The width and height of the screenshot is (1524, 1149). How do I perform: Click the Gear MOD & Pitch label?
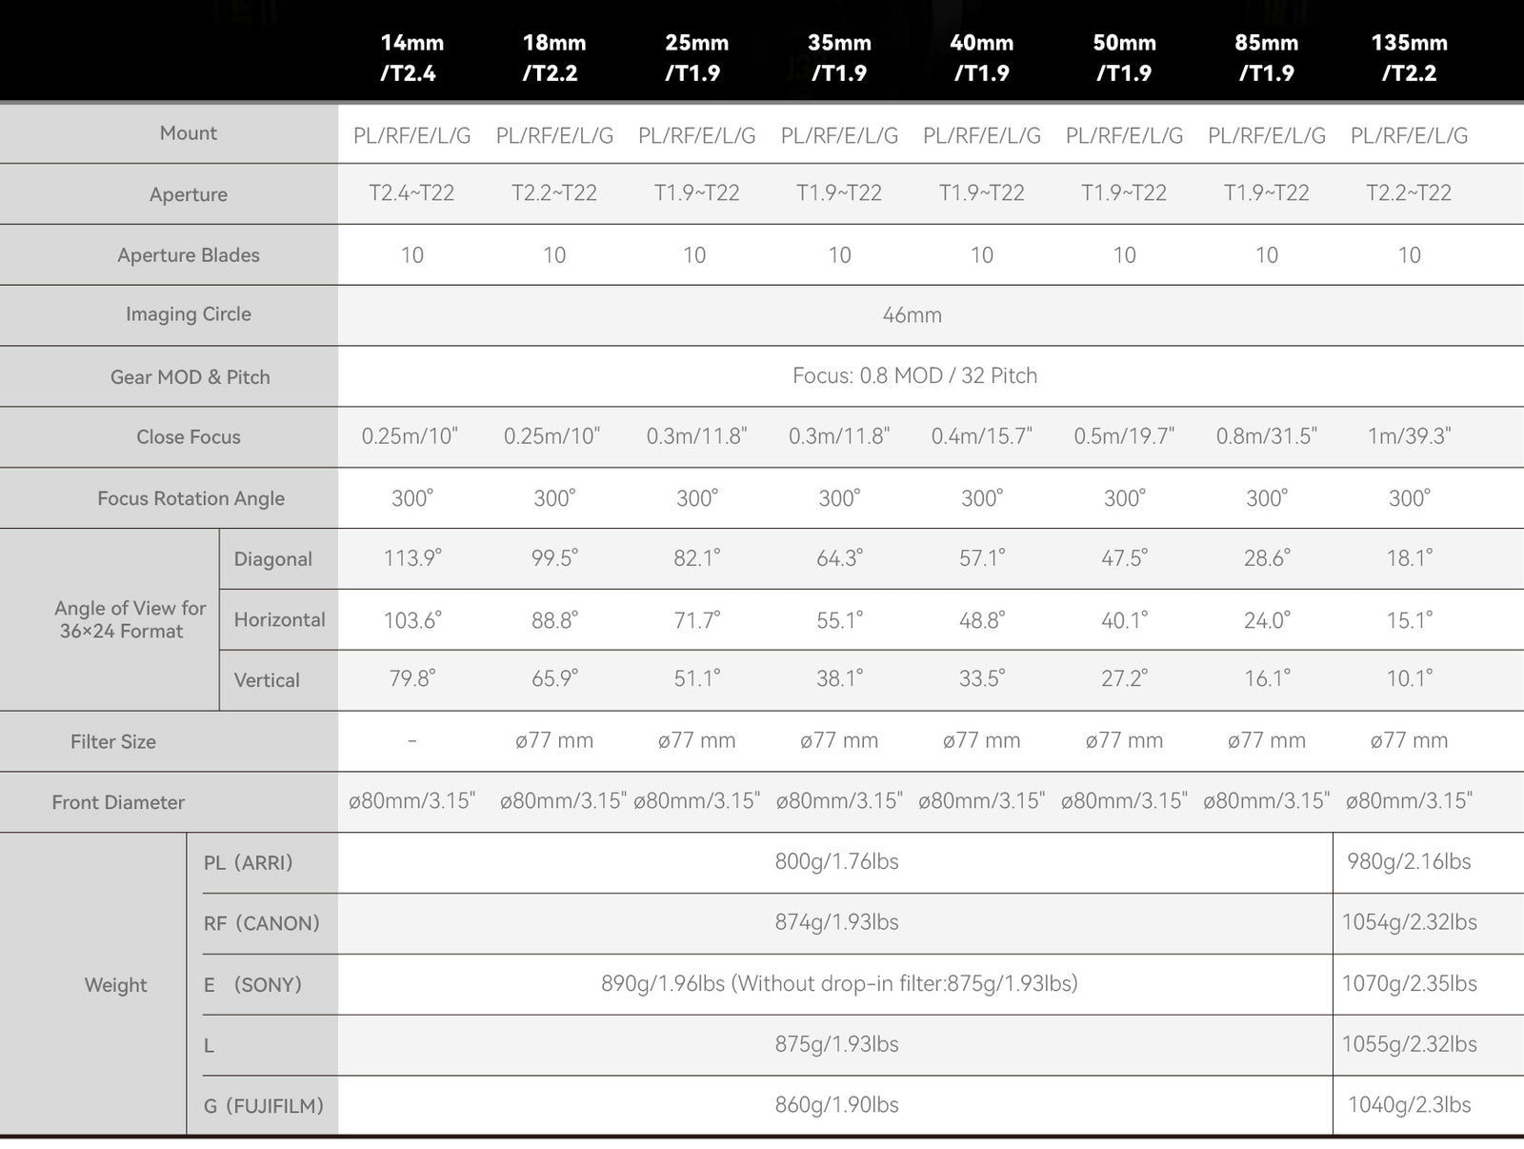pyautogui.click(x=190, y=377)
